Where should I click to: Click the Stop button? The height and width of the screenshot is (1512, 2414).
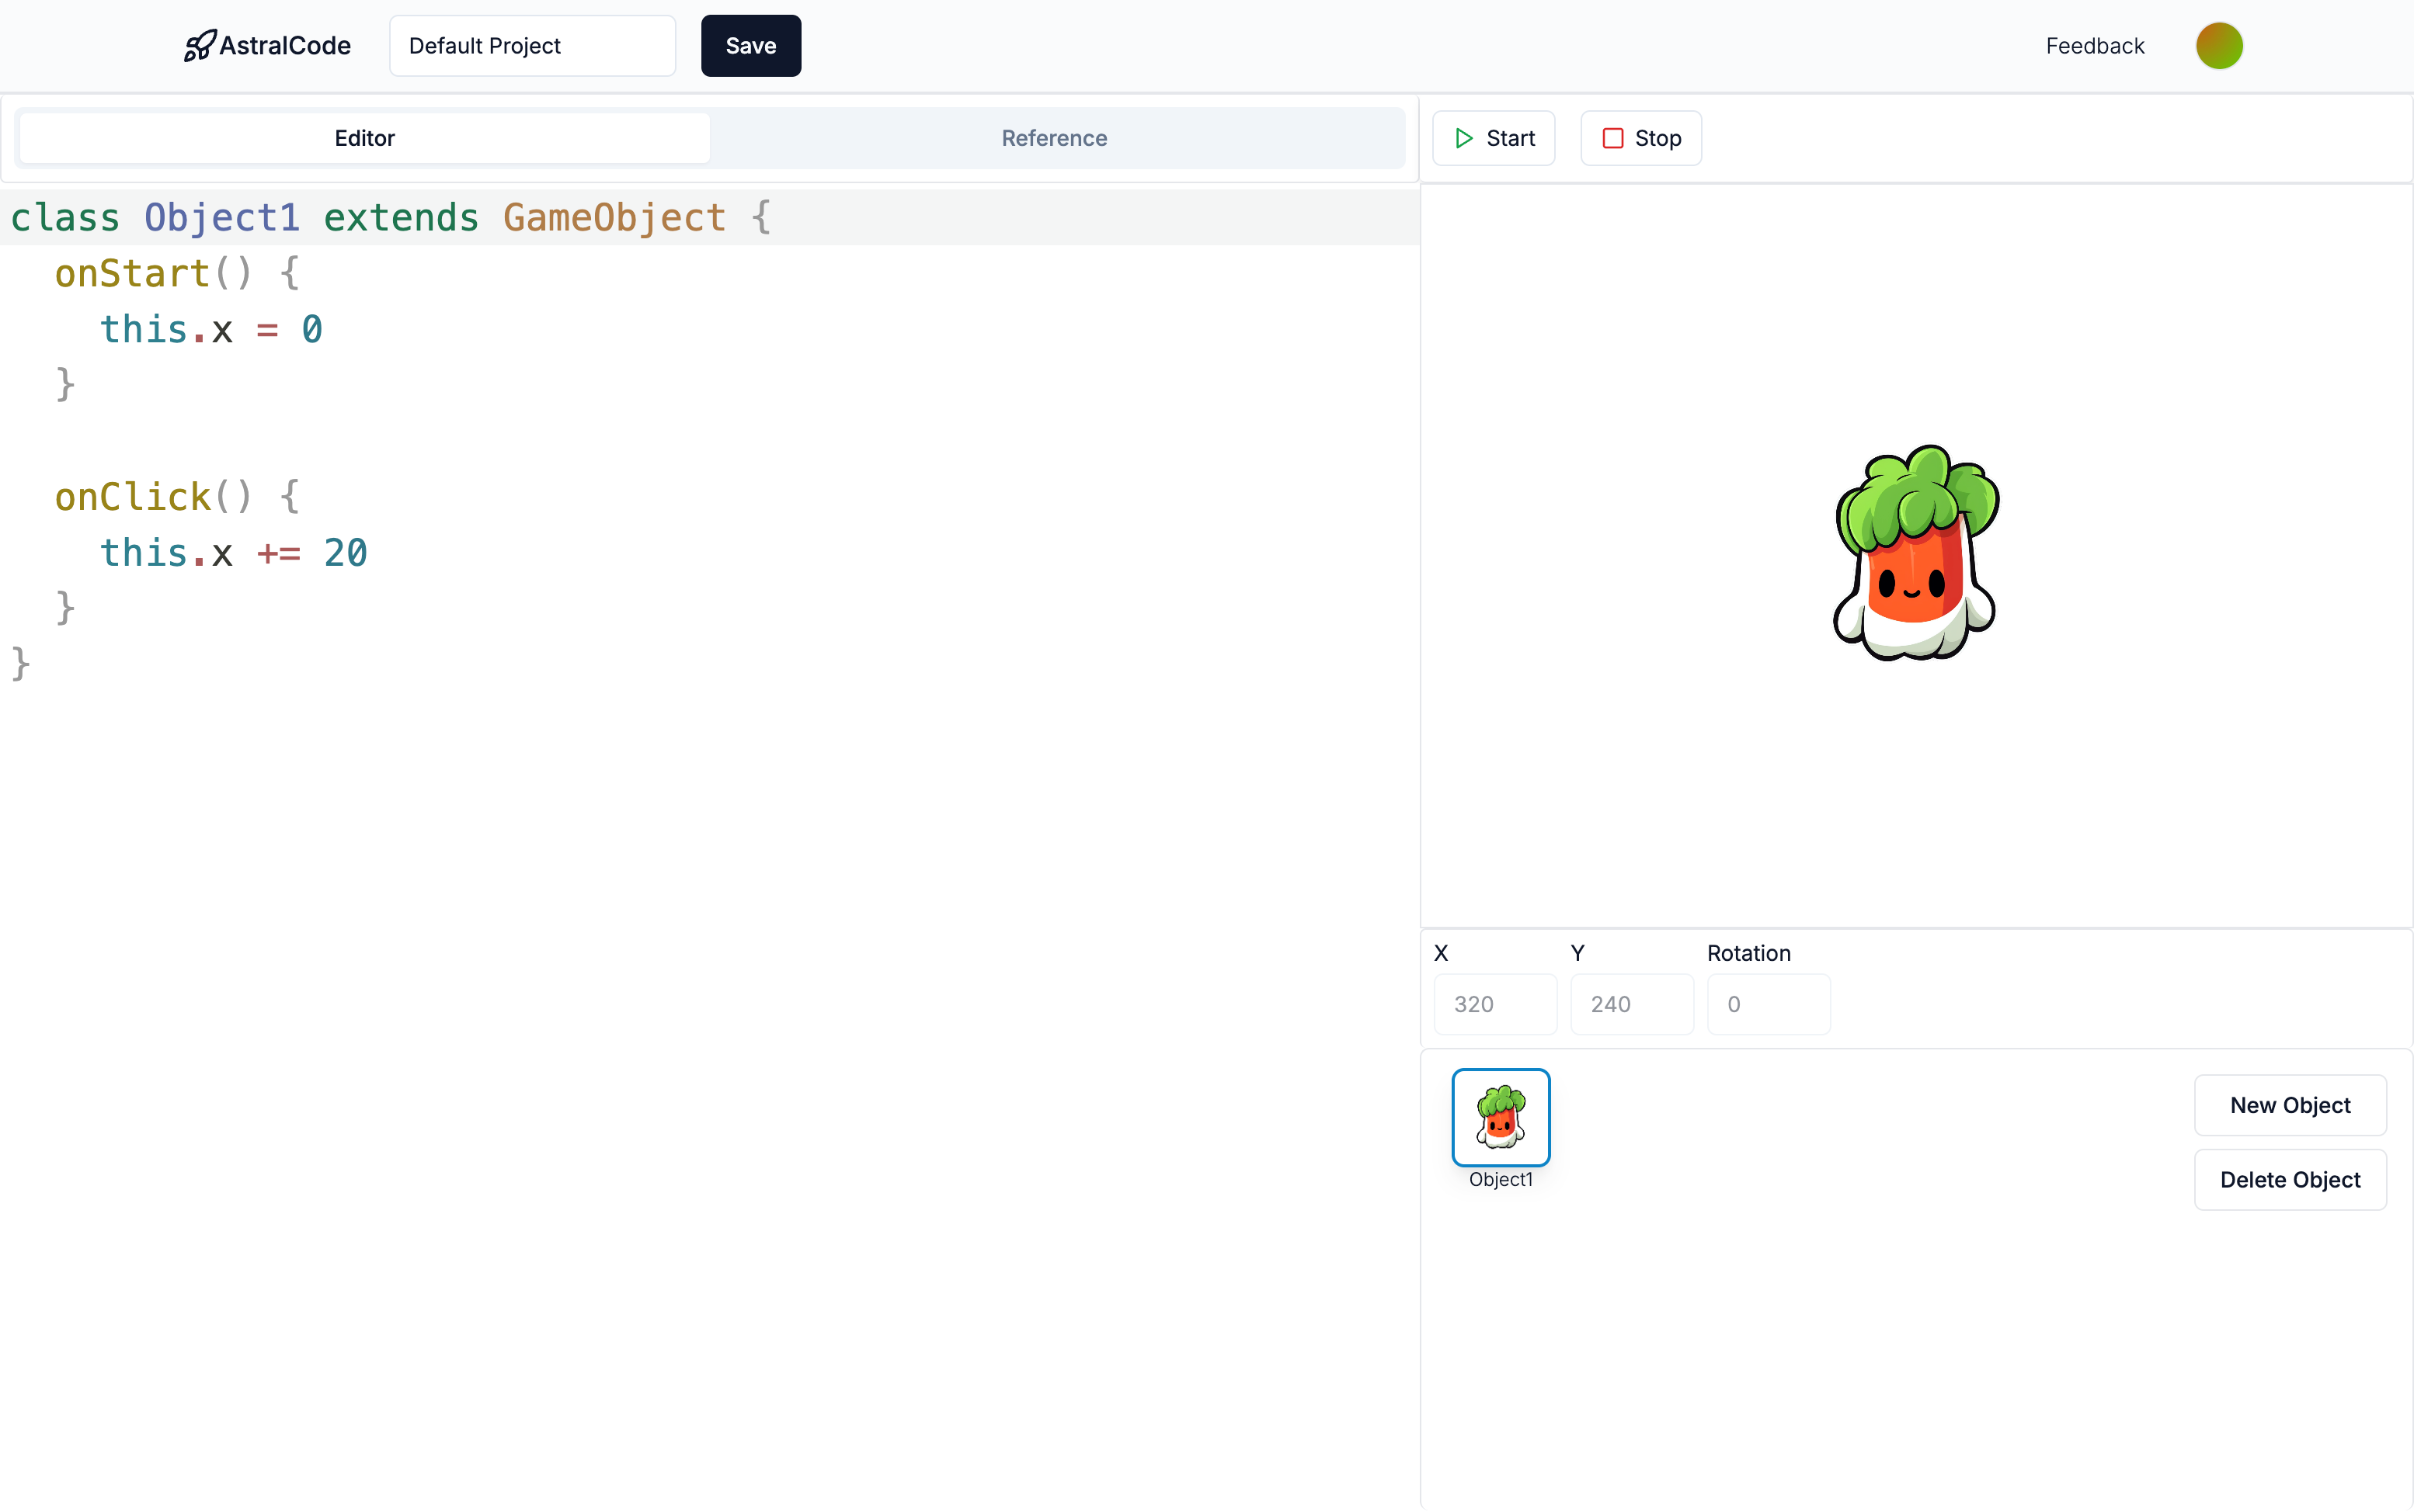click(1640, 137)
